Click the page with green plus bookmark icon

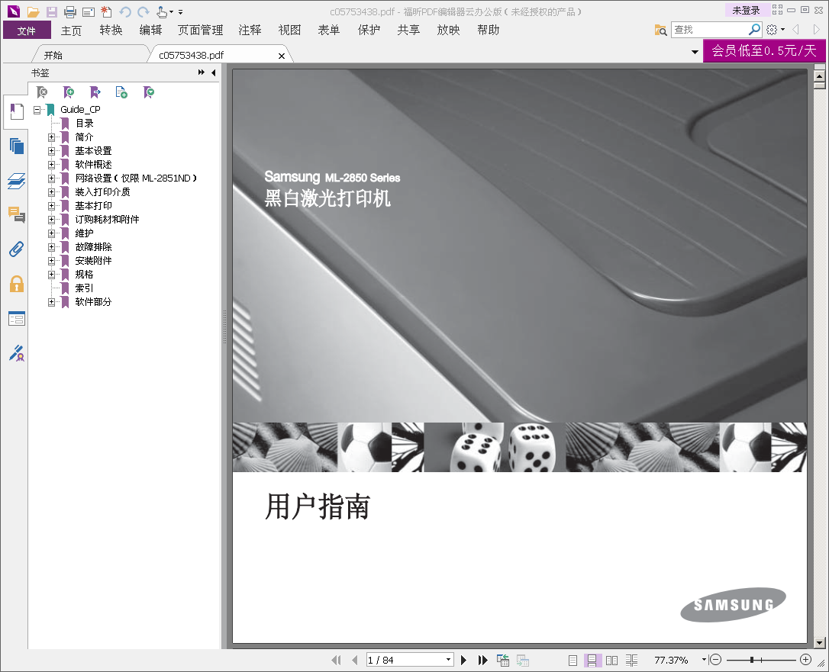click(121, 92)
